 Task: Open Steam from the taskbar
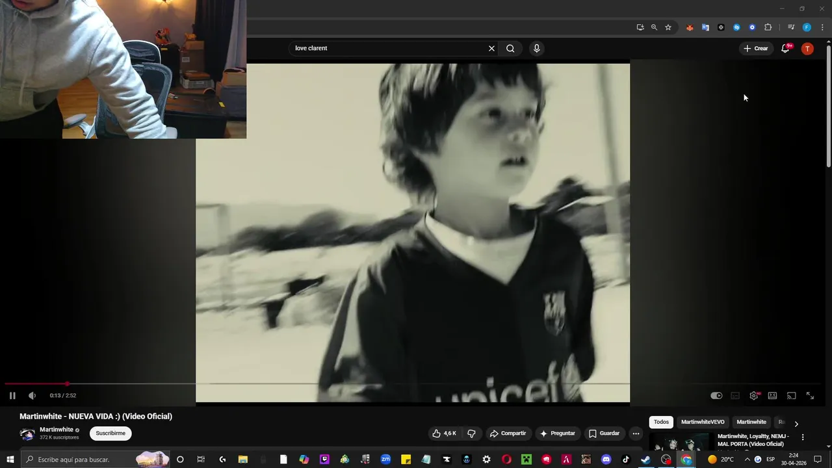click(x=645, y=460)
